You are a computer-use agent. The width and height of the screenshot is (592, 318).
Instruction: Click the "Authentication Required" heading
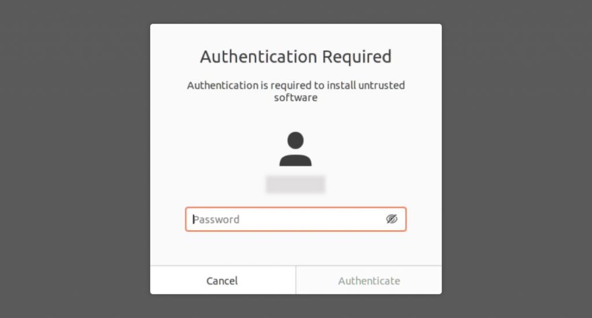tap(295, 57)
